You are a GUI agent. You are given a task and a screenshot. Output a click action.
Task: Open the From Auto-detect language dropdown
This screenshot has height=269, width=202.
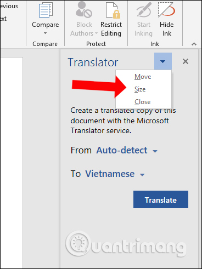point(127,151)
